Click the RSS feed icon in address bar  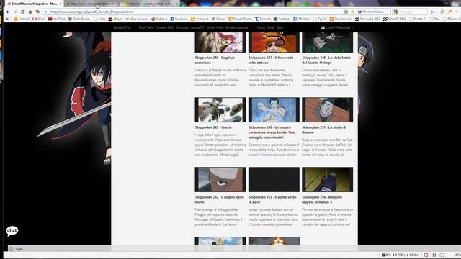pyautogui.click(x=352, y=12)
